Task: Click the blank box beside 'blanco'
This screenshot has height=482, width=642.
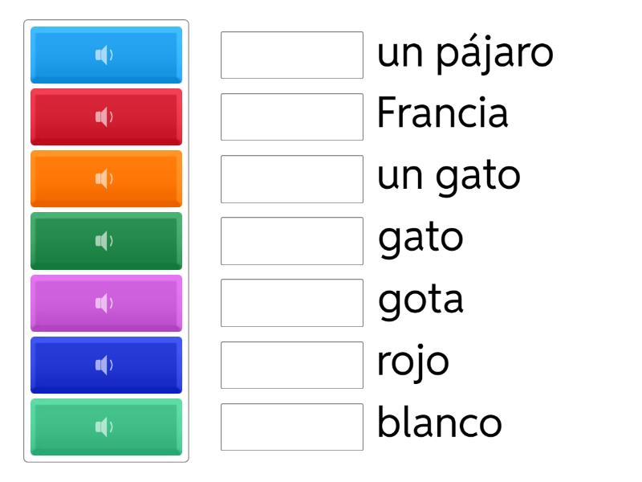Action: pos(292,427)
